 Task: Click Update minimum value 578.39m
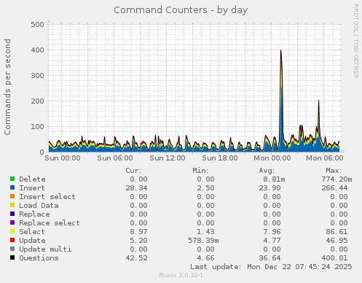[x=203, y=241]
